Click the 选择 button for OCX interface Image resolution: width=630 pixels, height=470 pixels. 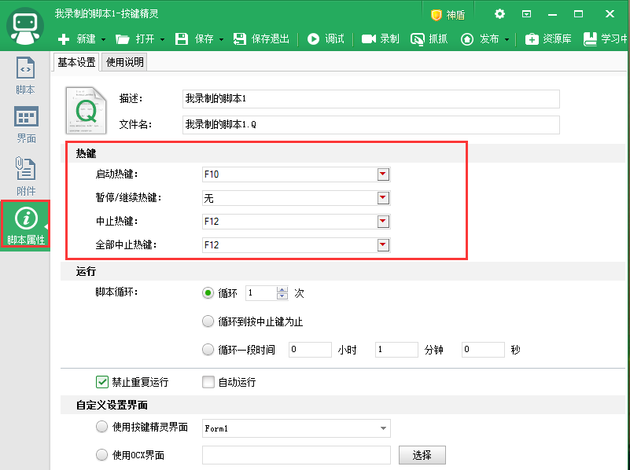(x=422, y=454)
